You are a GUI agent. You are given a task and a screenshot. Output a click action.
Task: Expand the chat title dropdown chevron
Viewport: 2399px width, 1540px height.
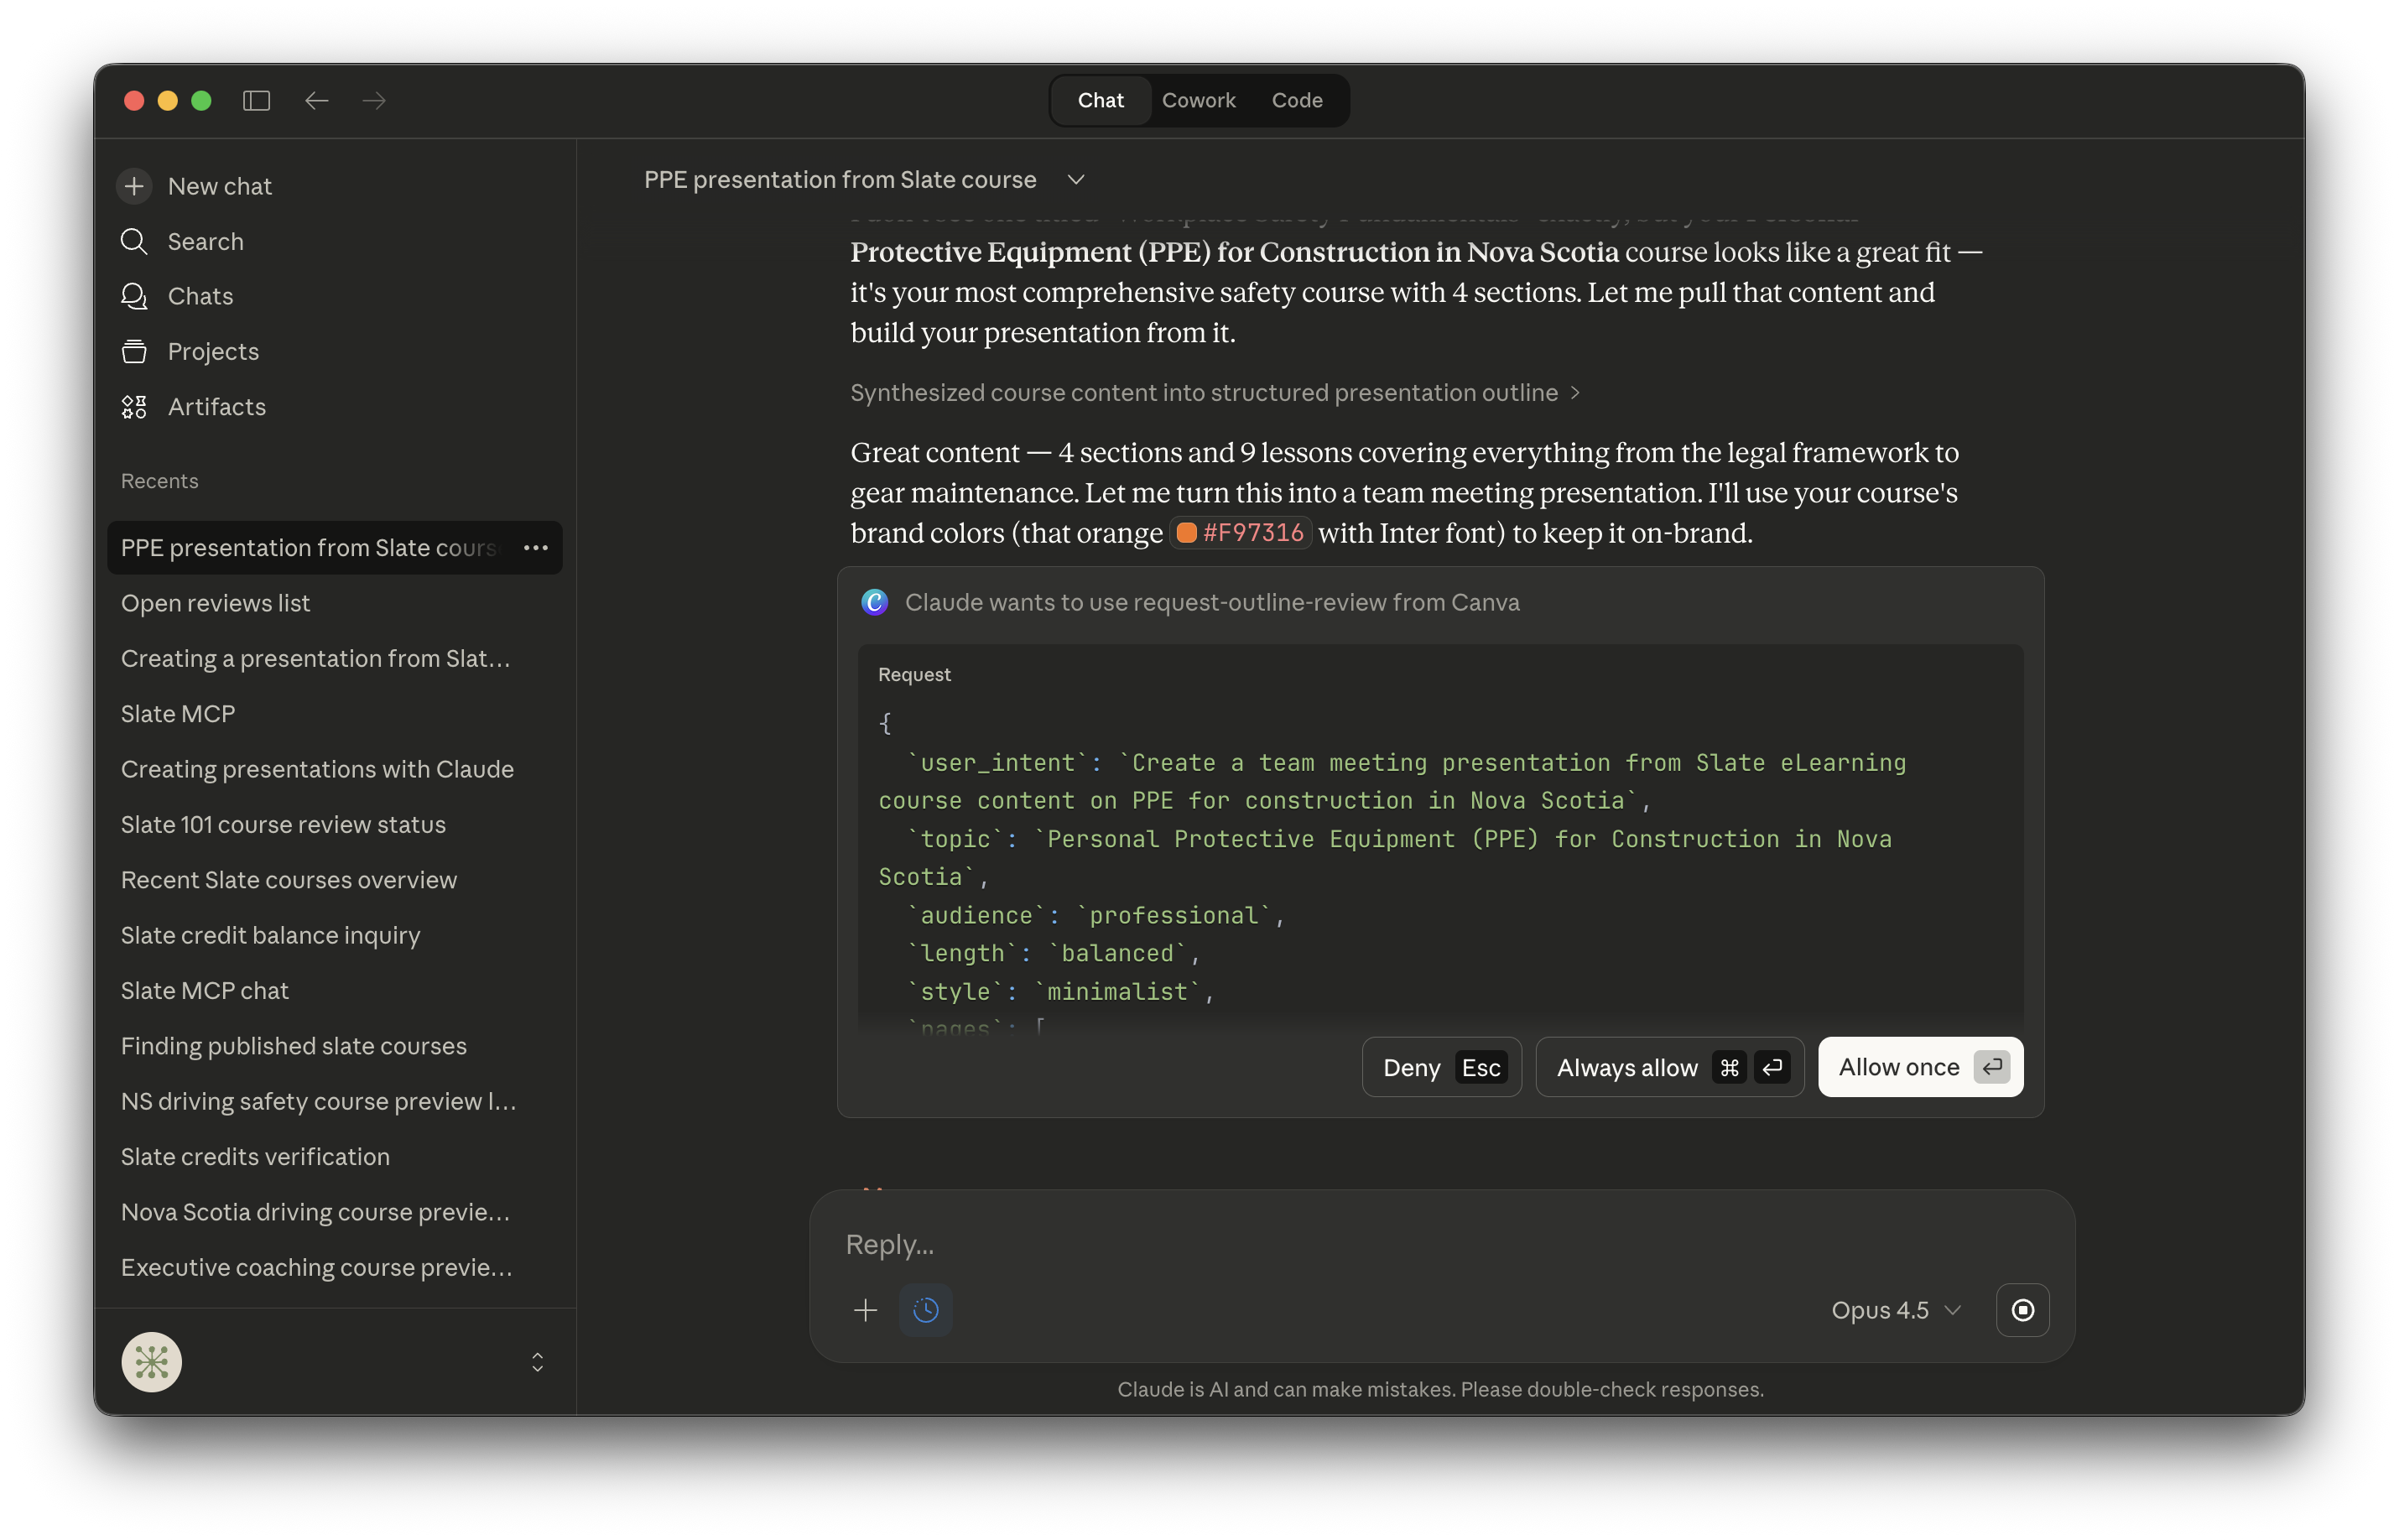tap(1076, 180)
